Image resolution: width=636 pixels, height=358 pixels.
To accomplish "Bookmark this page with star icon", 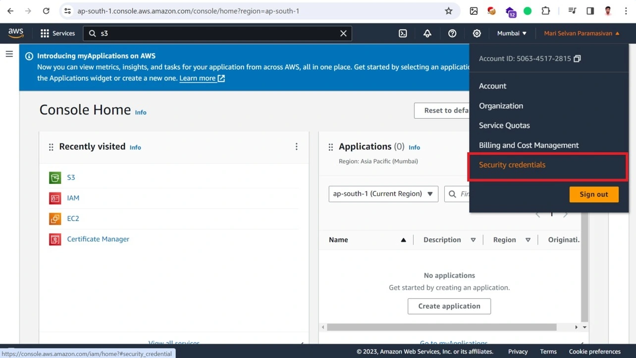I will coord(449,11).
